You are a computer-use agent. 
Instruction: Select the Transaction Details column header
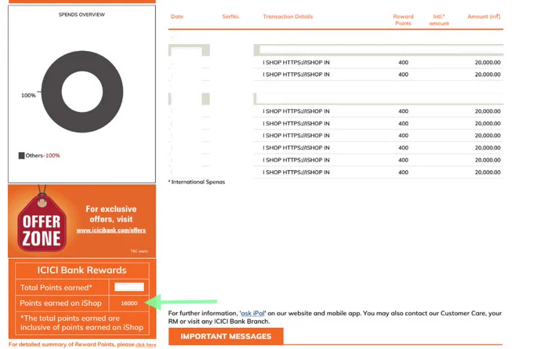tap(288, 16)
